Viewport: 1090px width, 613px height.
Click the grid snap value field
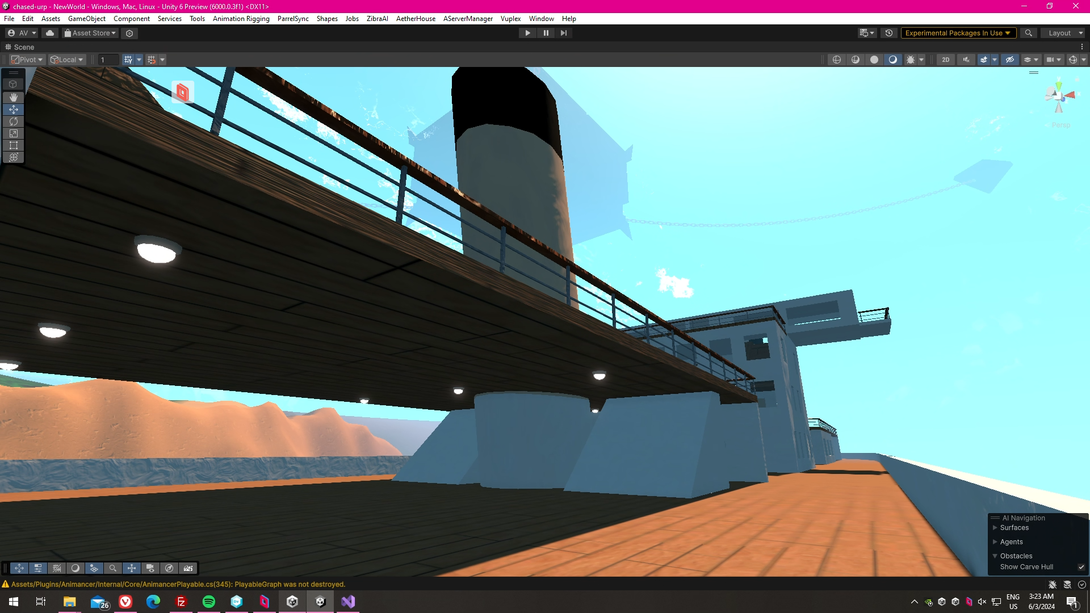[108, 60]
